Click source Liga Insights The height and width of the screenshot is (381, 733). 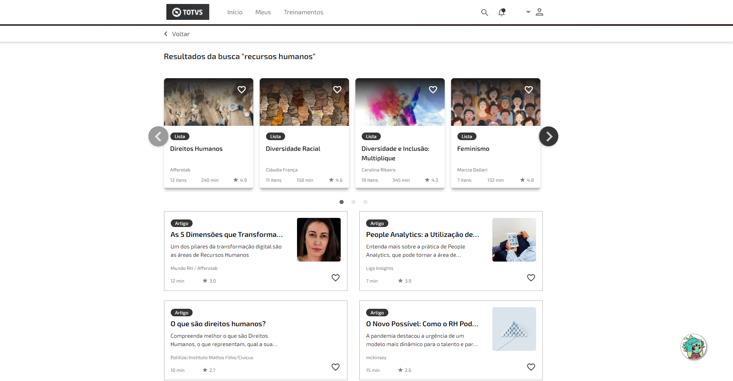380,268
